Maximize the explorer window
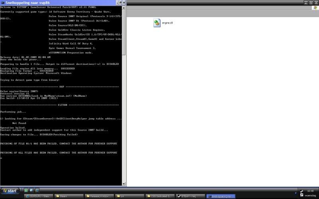319x199 pixels. 311,2
